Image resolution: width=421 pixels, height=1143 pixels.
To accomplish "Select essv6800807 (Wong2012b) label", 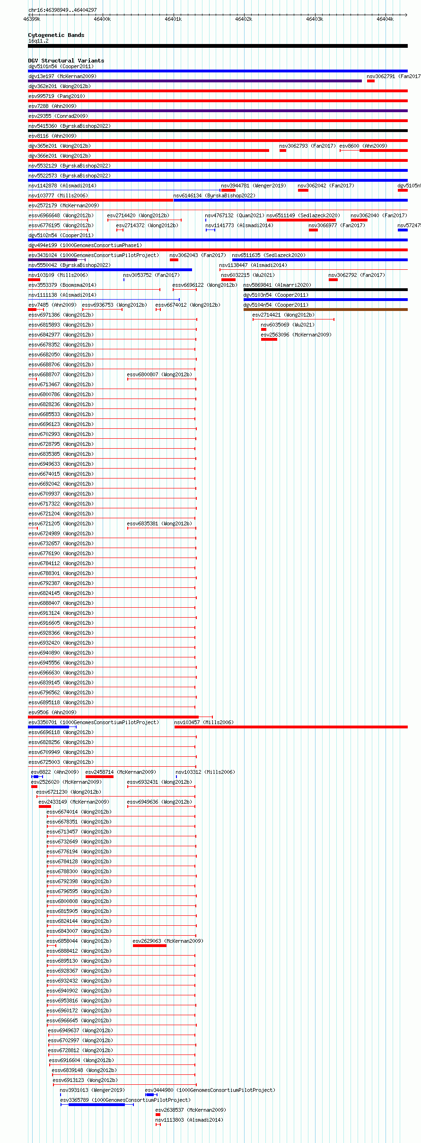I will [159, 374].
